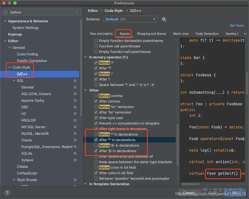
Task: Click the settings search input field
Action: tap(41, 12)
